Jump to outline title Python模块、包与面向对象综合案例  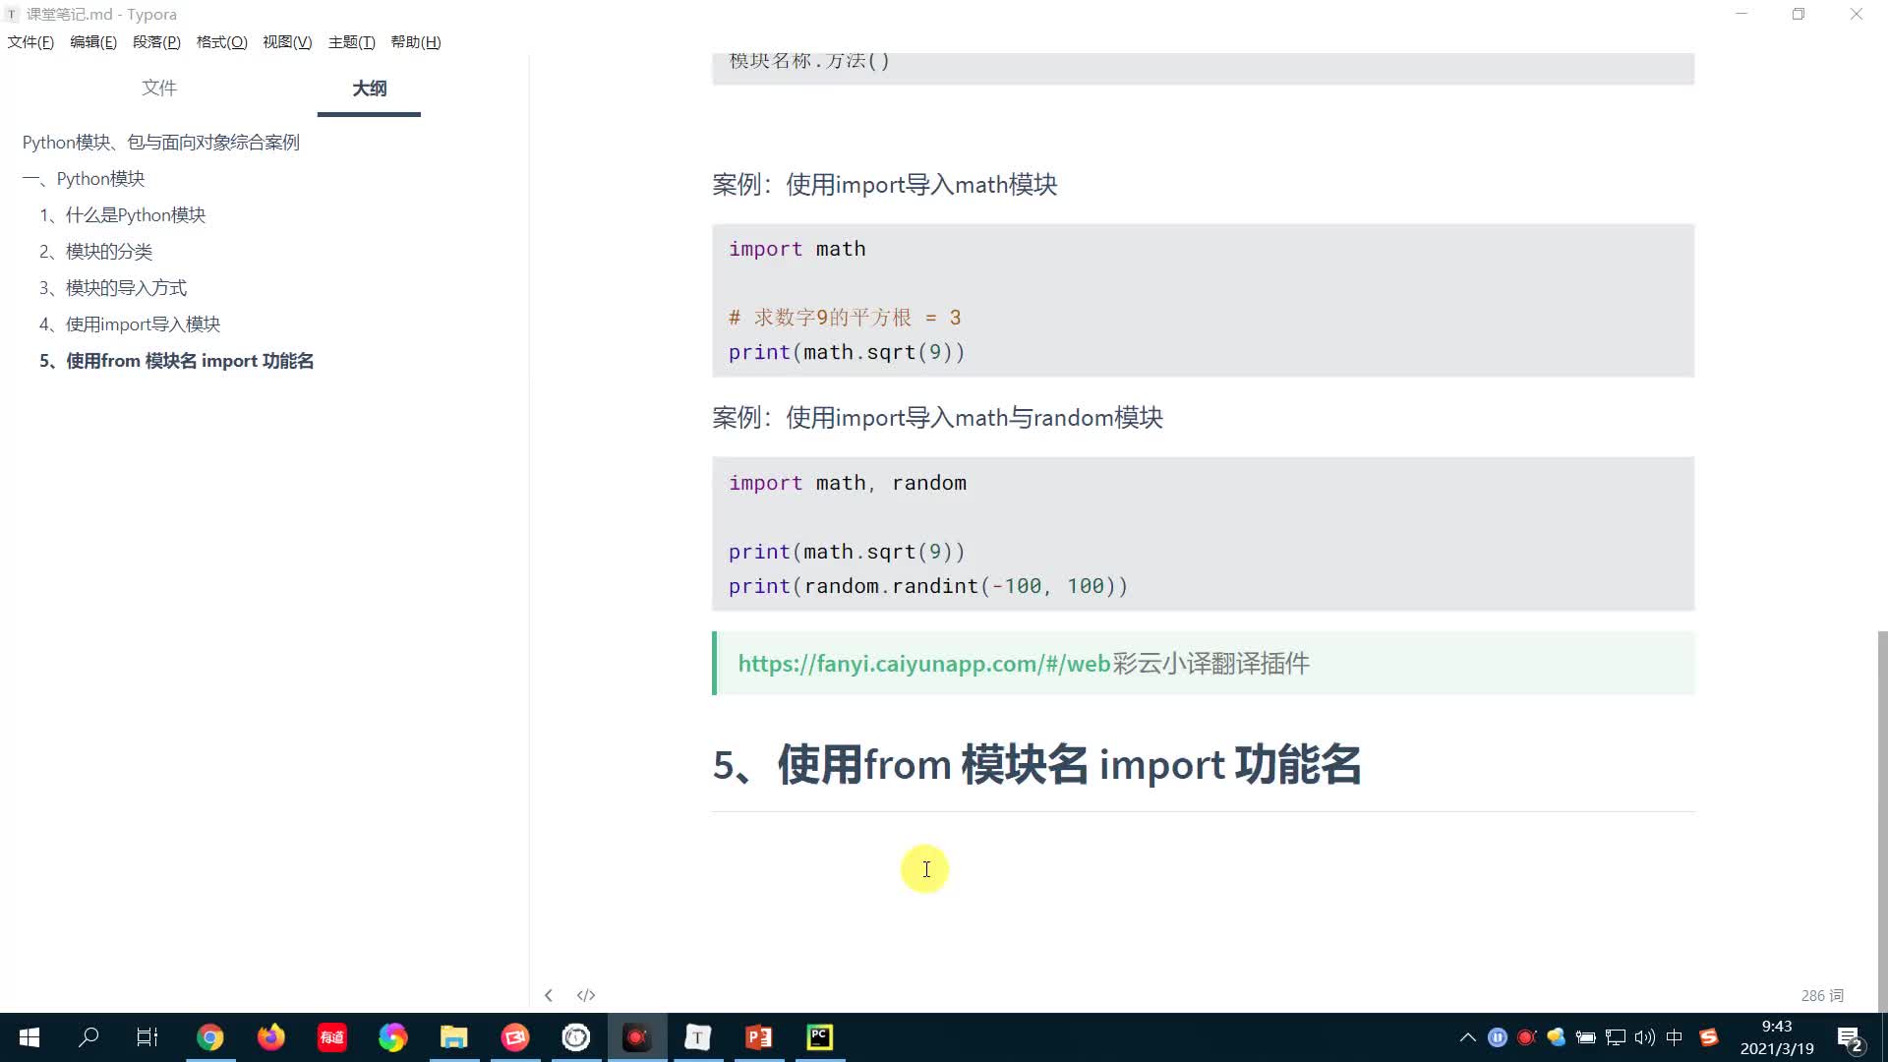point(161,143)
